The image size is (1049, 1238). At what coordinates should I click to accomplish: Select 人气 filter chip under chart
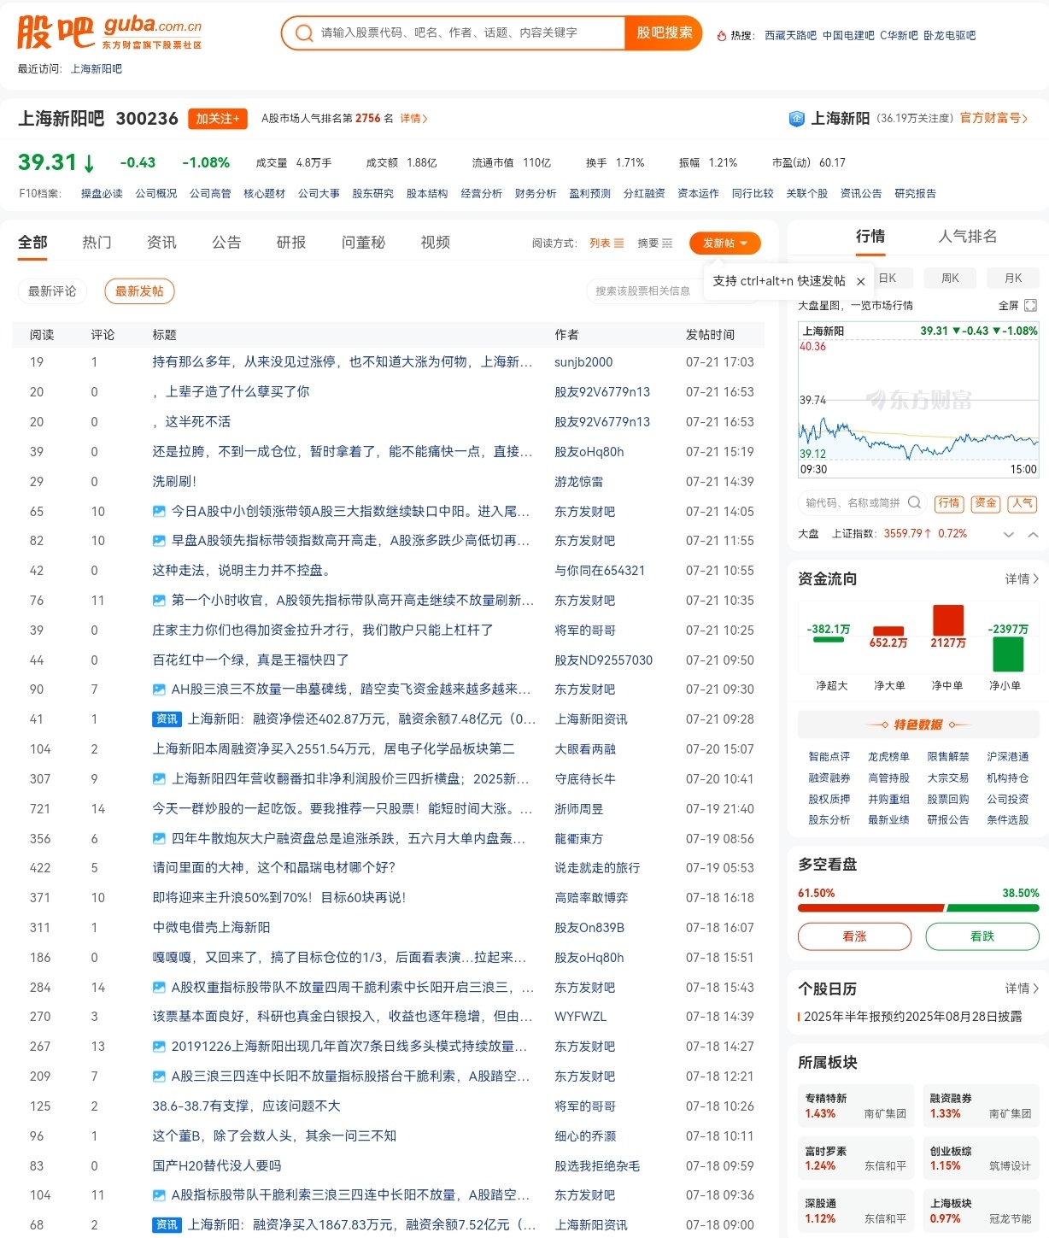coord(1023,503)
